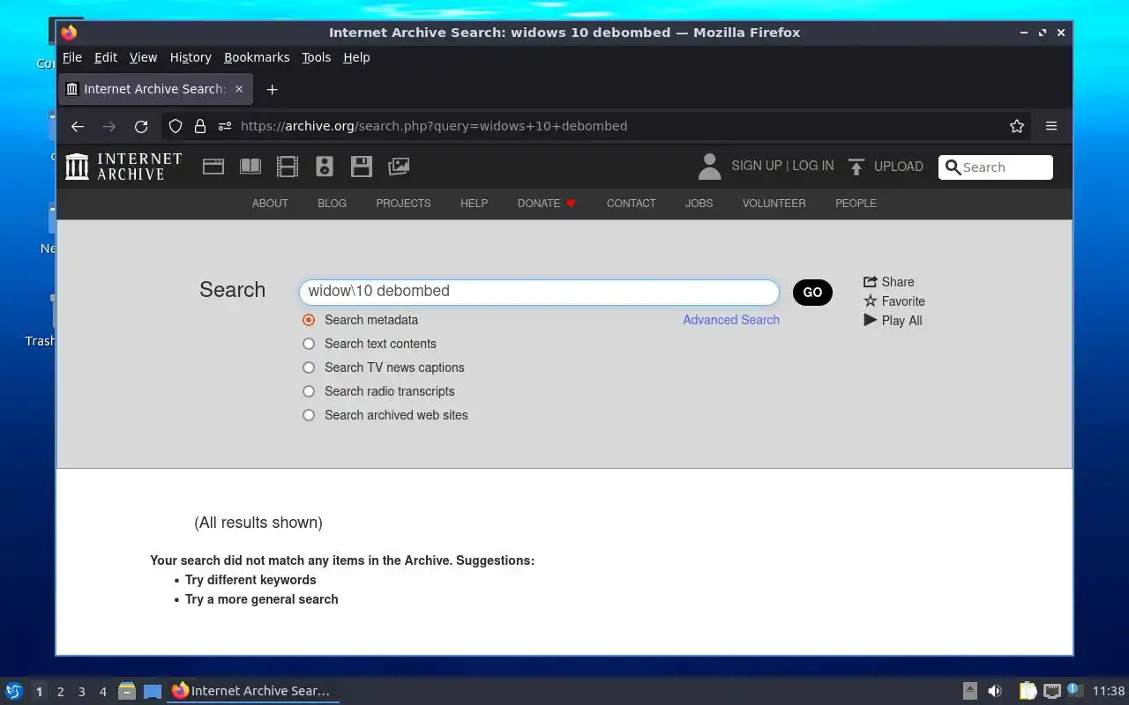1129x705 pixels.
Task: Click the Share icon link
Action: pos(889,282)
